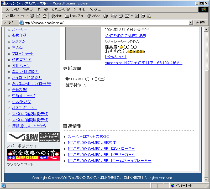Open the お気に入り favorites toolbar button
Image resolution: width=210 pixels, height=189 pixels.
click(74, 16)
